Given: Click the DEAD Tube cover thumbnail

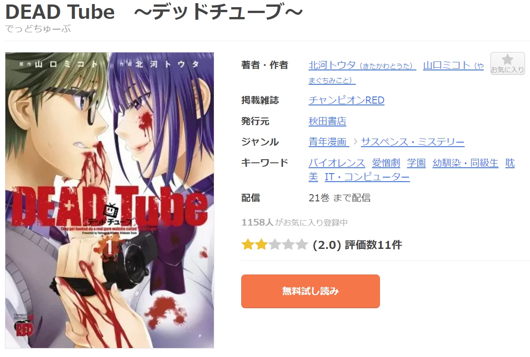Looking at the screenshot, I should click(x=110, y=200).
